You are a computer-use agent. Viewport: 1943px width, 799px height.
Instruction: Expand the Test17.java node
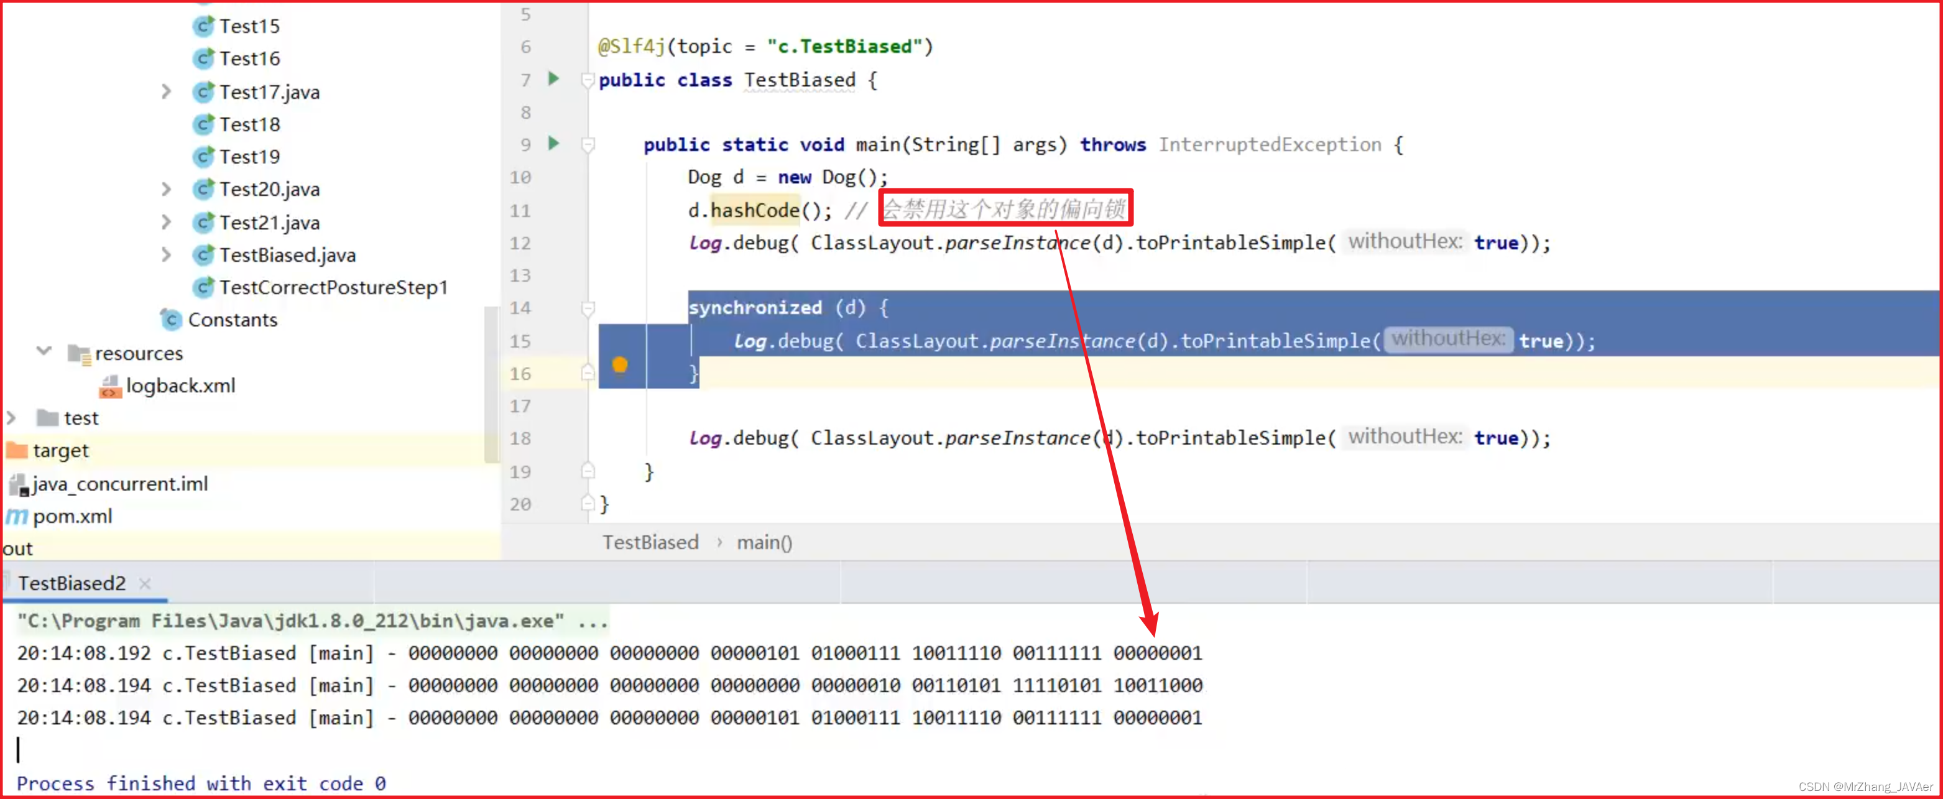pyautogui.click(x=167, y=92)
